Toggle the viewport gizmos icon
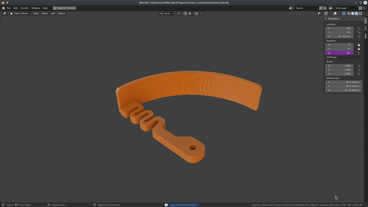Image resolution: width=368 pixels, height=207 pixels. pyautogui.click(x=326, y=14)
